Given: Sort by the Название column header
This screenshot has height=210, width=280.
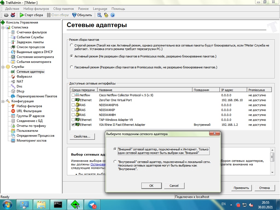Looking at the screenshot, I should pyautogui.click(x=145, y=90).
